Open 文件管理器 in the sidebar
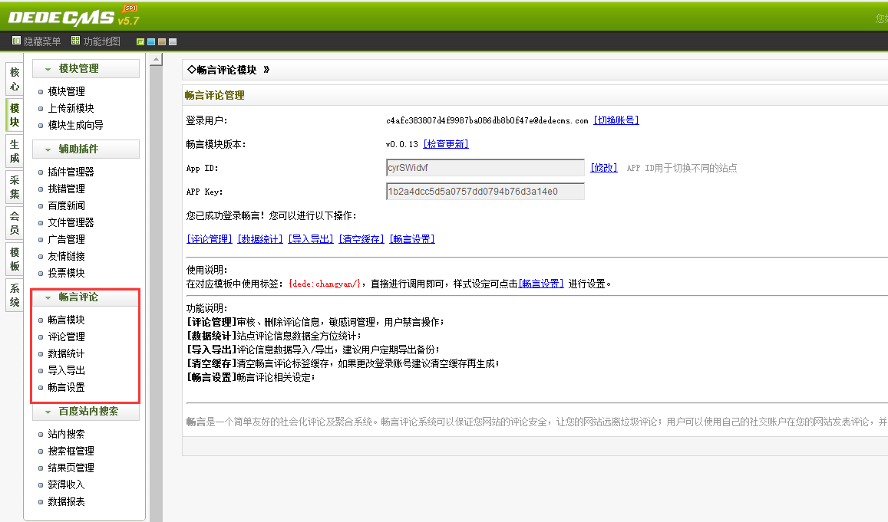Screen dimensions: 888x522 71,222
